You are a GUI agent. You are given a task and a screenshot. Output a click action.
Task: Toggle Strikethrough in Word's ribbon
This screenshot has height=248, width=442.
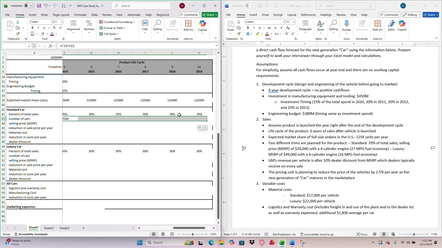point(269,28)
